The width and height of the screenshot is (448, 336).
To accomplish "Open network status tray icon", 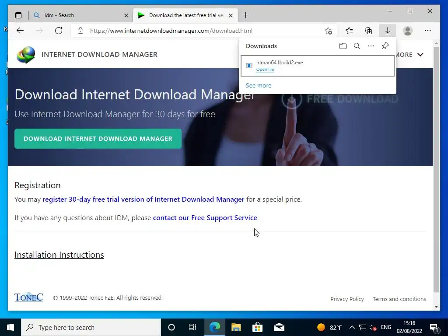I will click(363, 327).
